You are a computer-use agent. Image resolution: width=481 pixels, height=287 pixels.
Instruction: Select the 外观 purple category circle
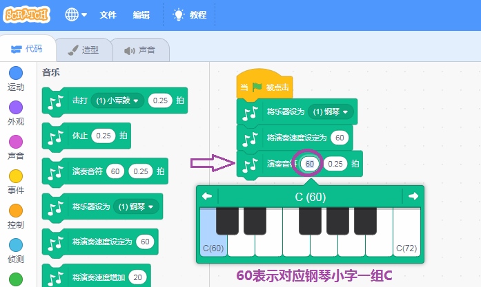(x=16, y=107)
